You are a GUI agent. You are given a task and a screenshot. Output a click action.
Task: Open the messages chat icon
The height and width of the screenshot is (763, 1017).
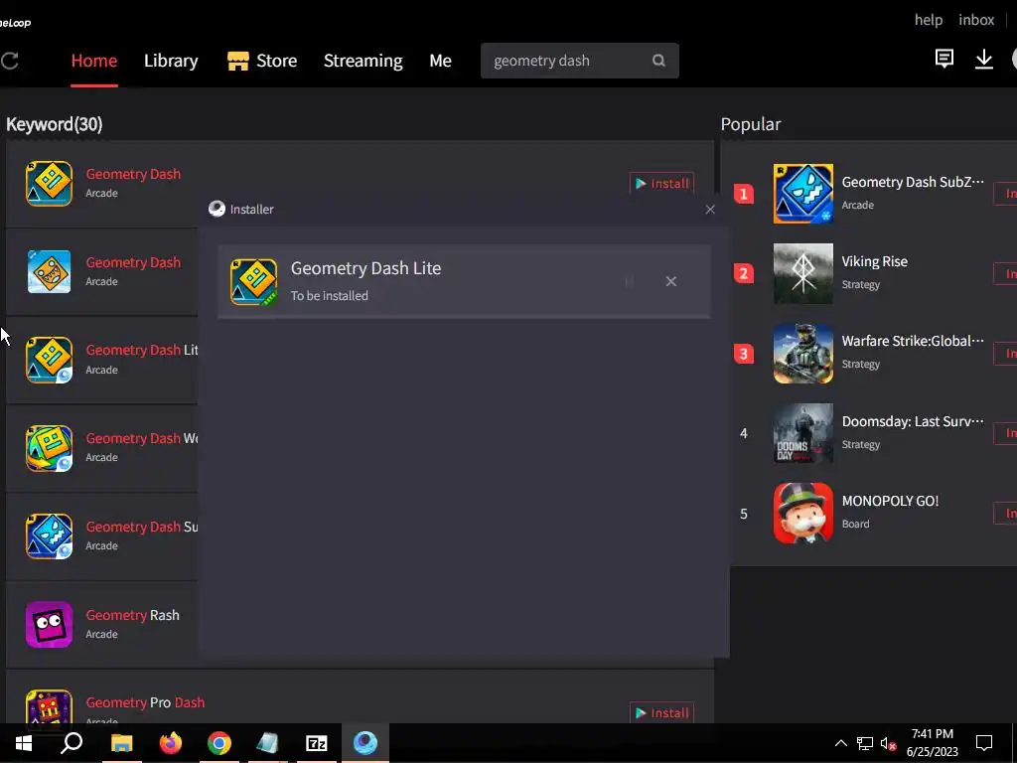[944, 59]
